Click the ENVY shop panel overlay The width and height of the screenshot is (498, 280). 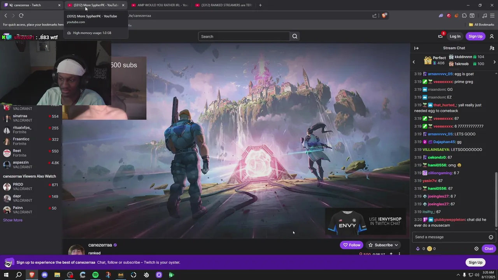(365, 222)
